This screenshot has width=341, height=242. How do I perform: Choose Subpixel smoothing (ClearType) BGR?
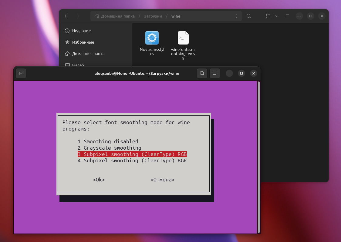(132, 161)
